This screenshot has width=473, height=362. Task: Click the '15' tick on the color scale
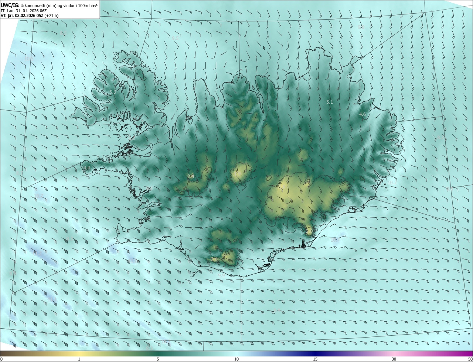pyautogui.click(x=315, y=359)
